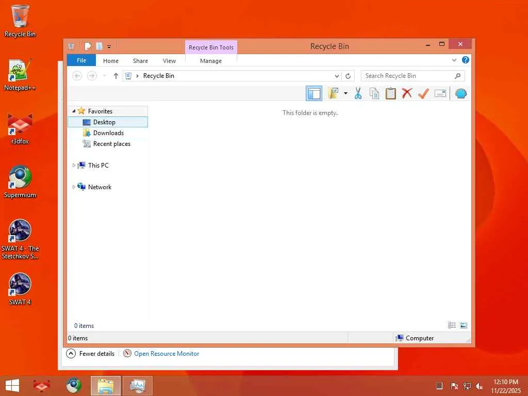Select the Supermium desktop shortcut
The height and width of the screenshot is (396, 528).
[x=20, y=182]
